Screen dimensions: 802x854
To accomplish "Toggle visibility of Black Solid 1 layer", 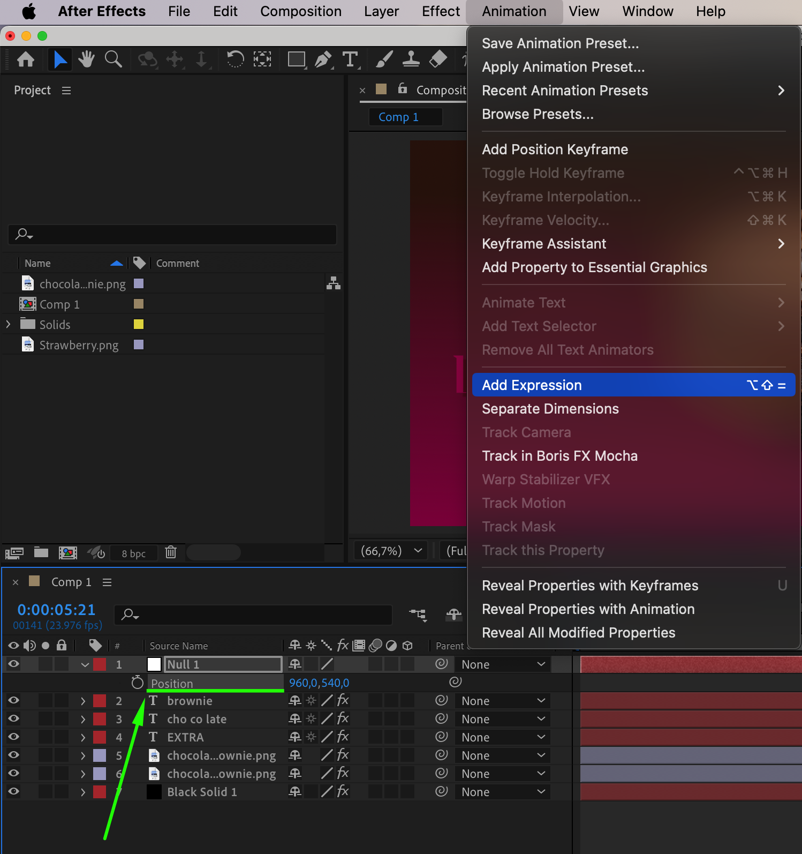I will pos(14,791).
